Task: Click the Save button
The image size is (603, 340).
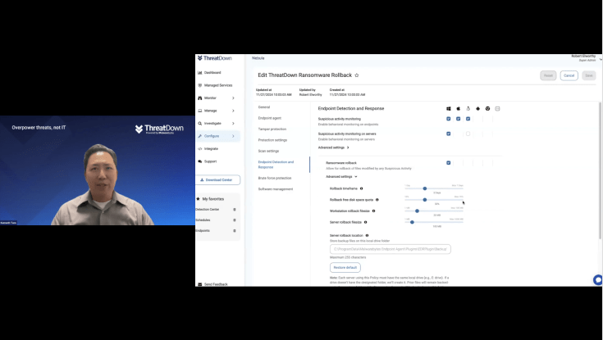Action: click(x=589, y=75)
